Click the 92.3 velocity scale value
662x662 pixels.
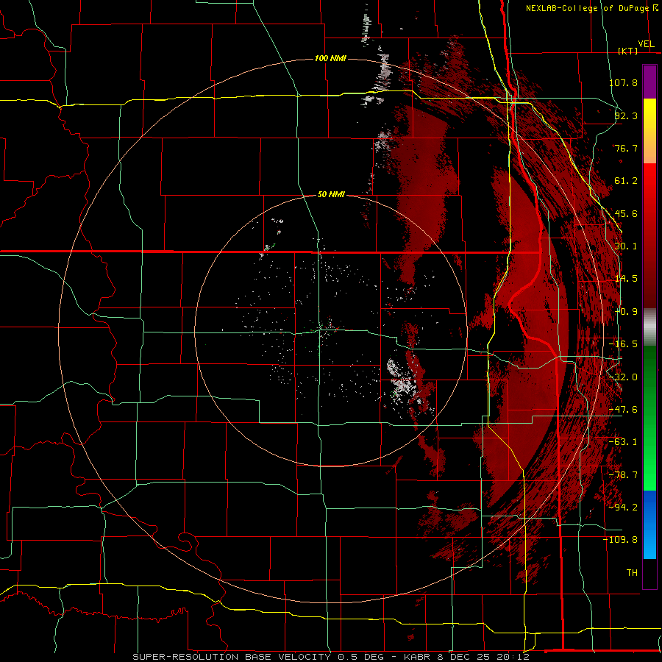[x=626, y=115]
